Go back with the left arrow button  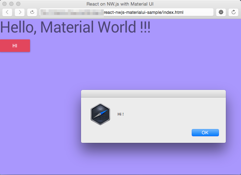point(7,12)
